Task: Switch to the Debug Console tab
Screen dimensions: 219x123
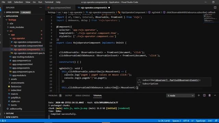Action: tap(83, 96)
